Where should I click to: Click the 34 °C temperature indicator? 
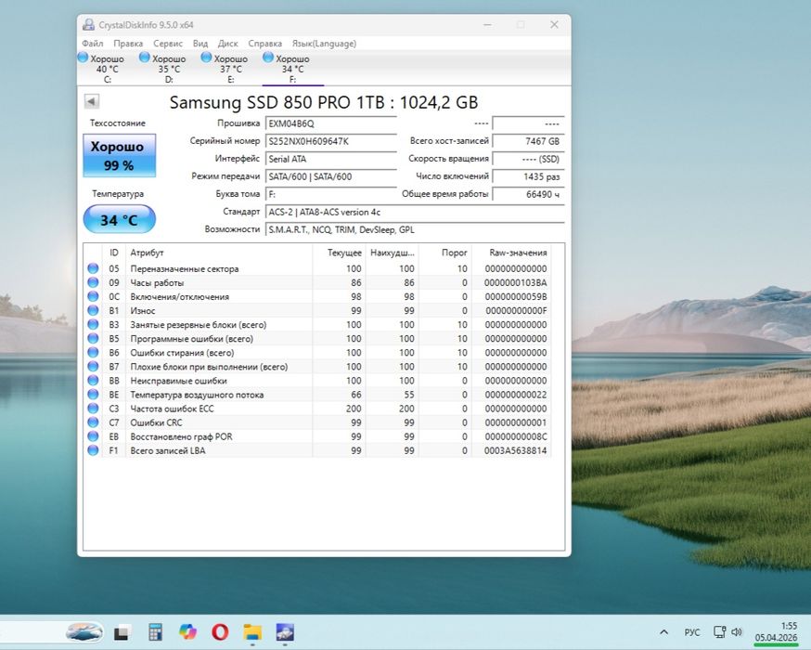[119, 219]
